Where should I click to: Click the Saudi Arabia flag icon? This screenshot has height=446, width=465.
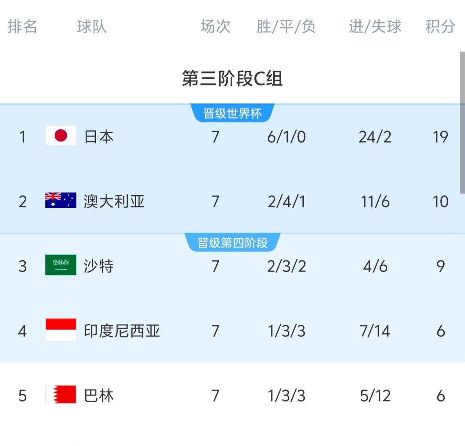pyautogui.click(x=61, y=265)
